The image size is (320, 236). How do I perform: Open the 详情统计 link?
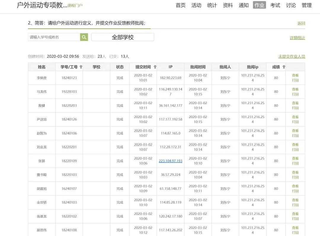coord(297,38)
